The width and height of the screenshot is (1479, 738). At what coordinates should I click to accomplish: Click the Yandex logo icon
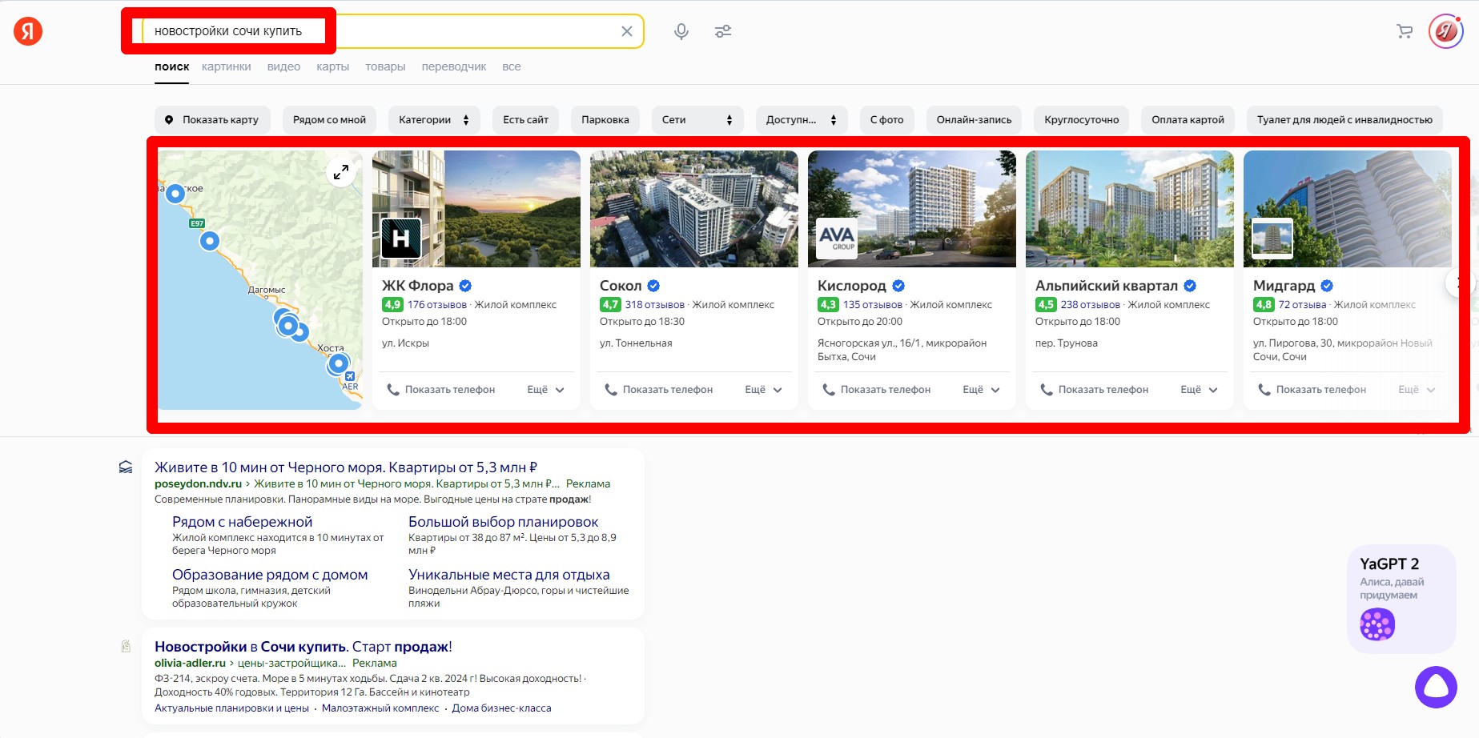click(x=28, y=31)
